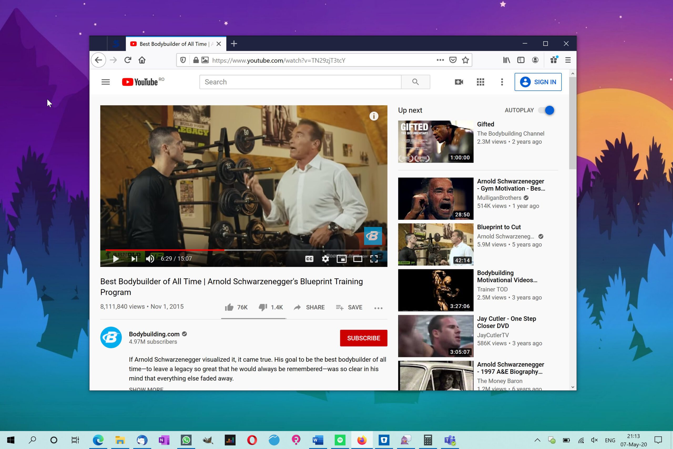The height and width of the screenshot is (449, 673).
Task: Open the Bodybuilding.com channel avatar
Action: (x=111, y=337)
